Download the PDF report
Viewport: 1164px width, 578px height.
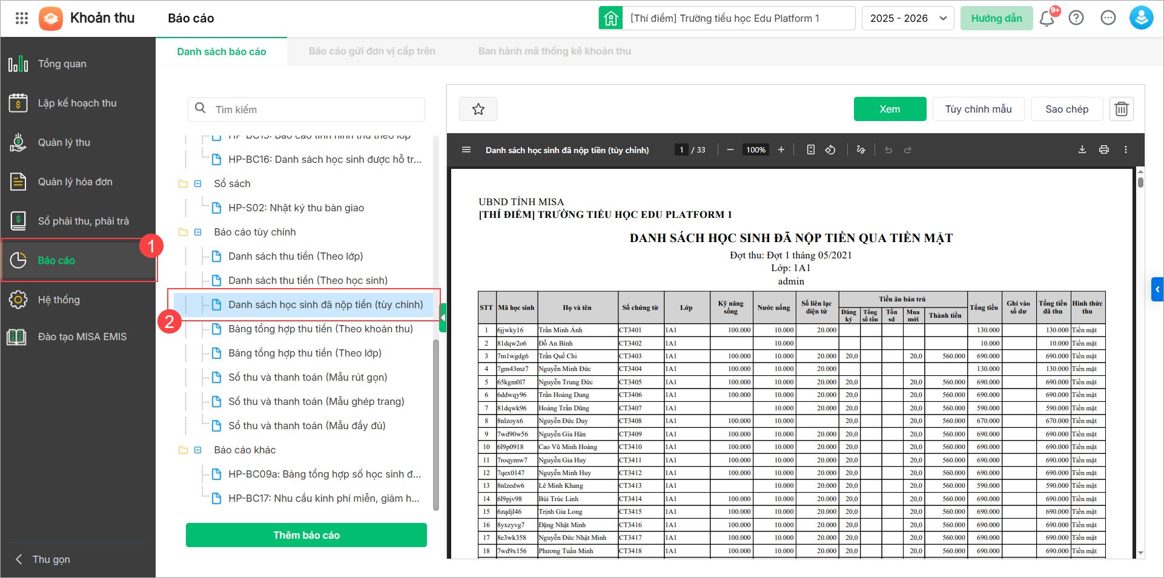(x=1082, y=149)
